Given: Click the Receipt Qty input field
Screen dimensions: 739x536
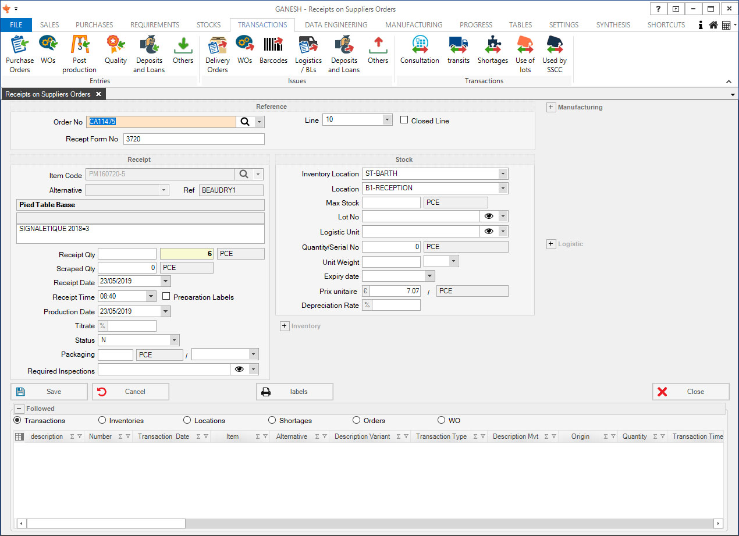Looking at the screenshot, I should point(127,254).
